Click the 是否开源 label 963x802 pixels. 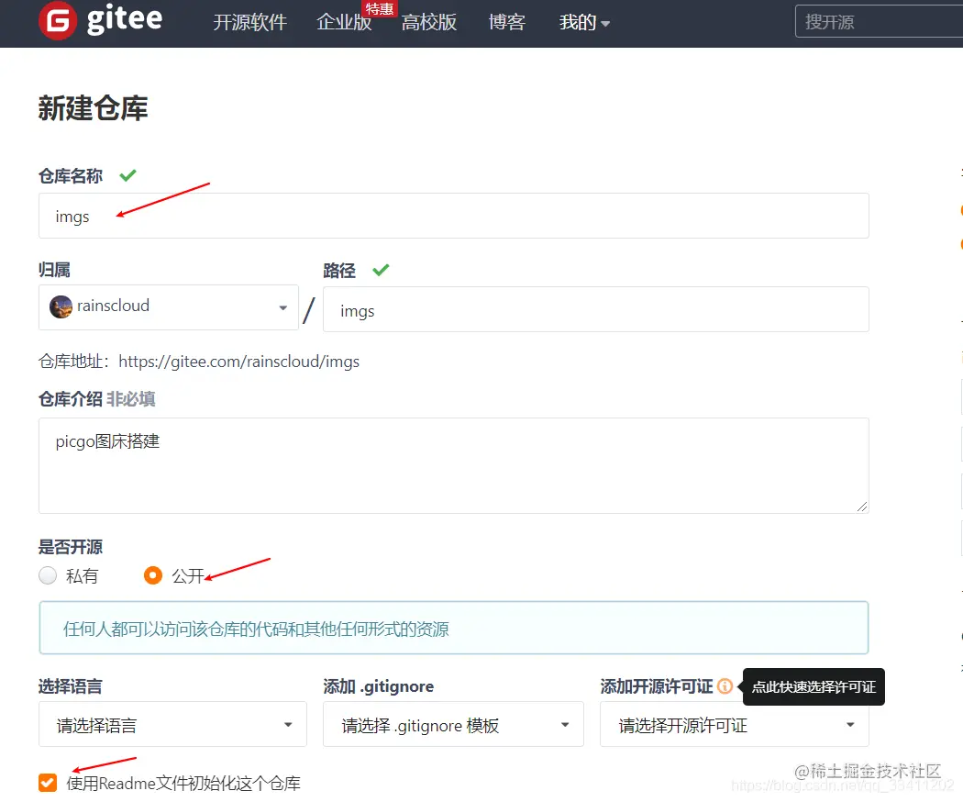pyautogui.click(x=70, y=546)
